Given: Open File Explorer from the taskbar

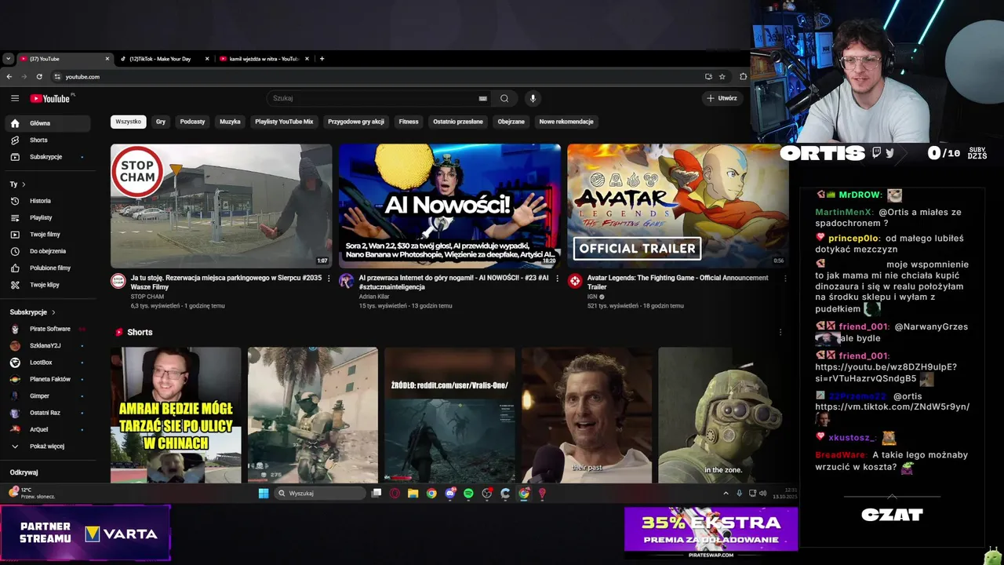Looking at the screenshot, I should 413,493.
